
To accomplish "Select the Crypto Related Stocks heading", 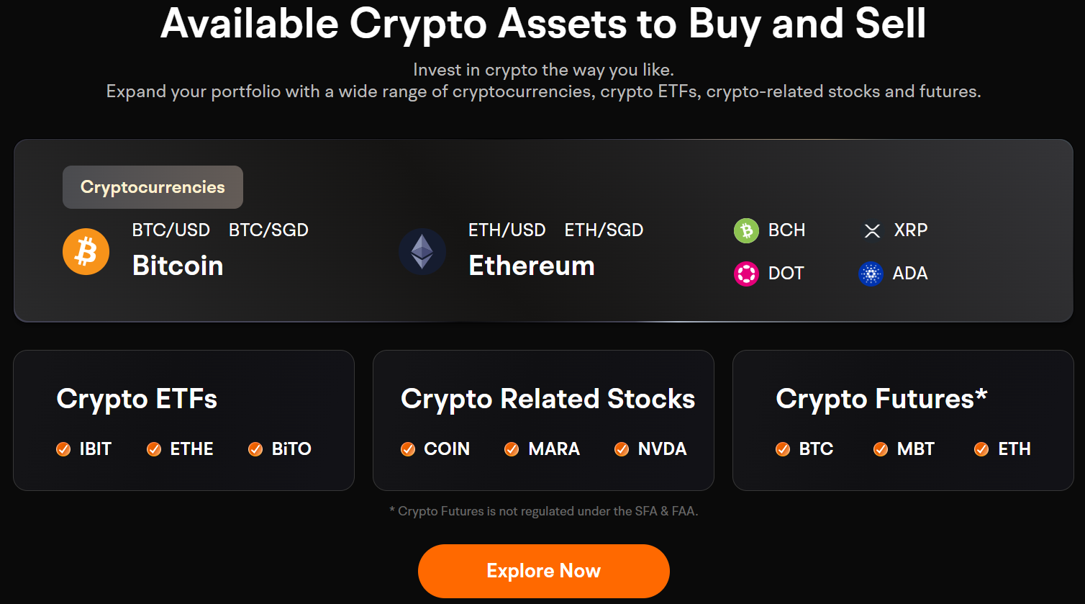I will tap(548, 399).
